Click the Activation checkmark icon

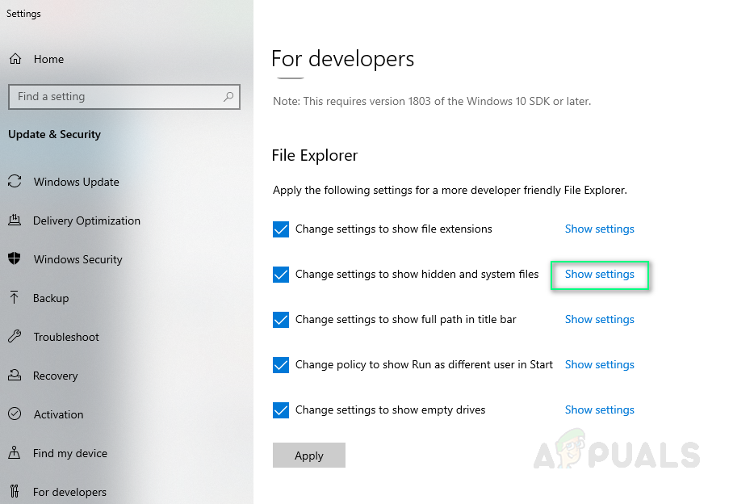tap(15, 414)
